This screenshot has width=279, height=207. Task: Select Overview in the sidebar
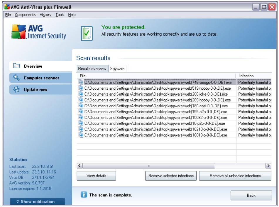tap(40, 66)
